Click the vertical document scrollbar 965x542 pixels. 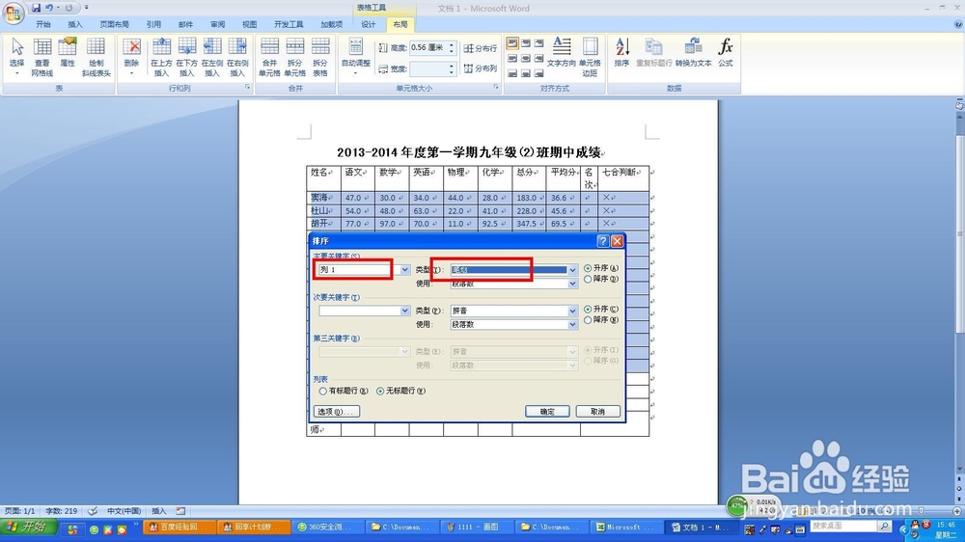(x=959, y=233)
